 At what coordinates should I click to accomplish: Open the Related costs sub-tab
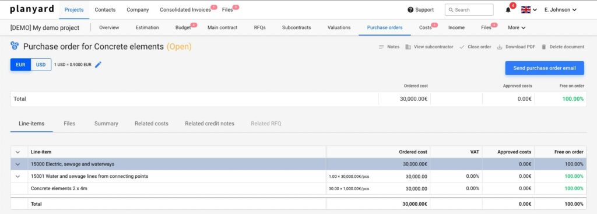[152, 124]
